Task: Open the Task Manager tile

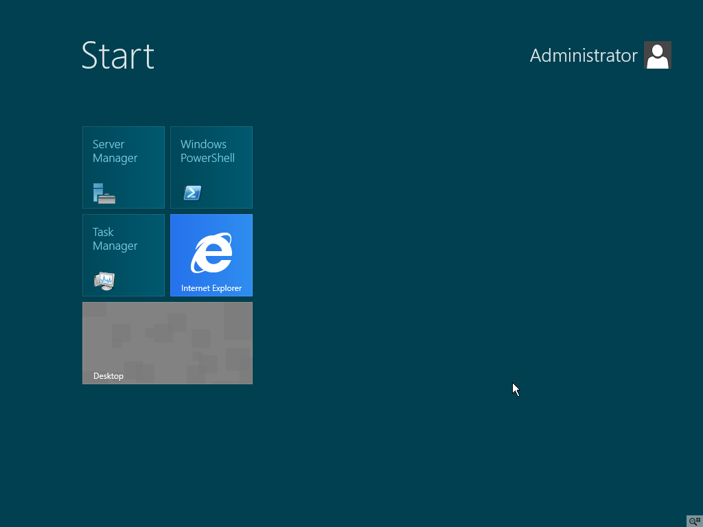Action: point(124,255)
